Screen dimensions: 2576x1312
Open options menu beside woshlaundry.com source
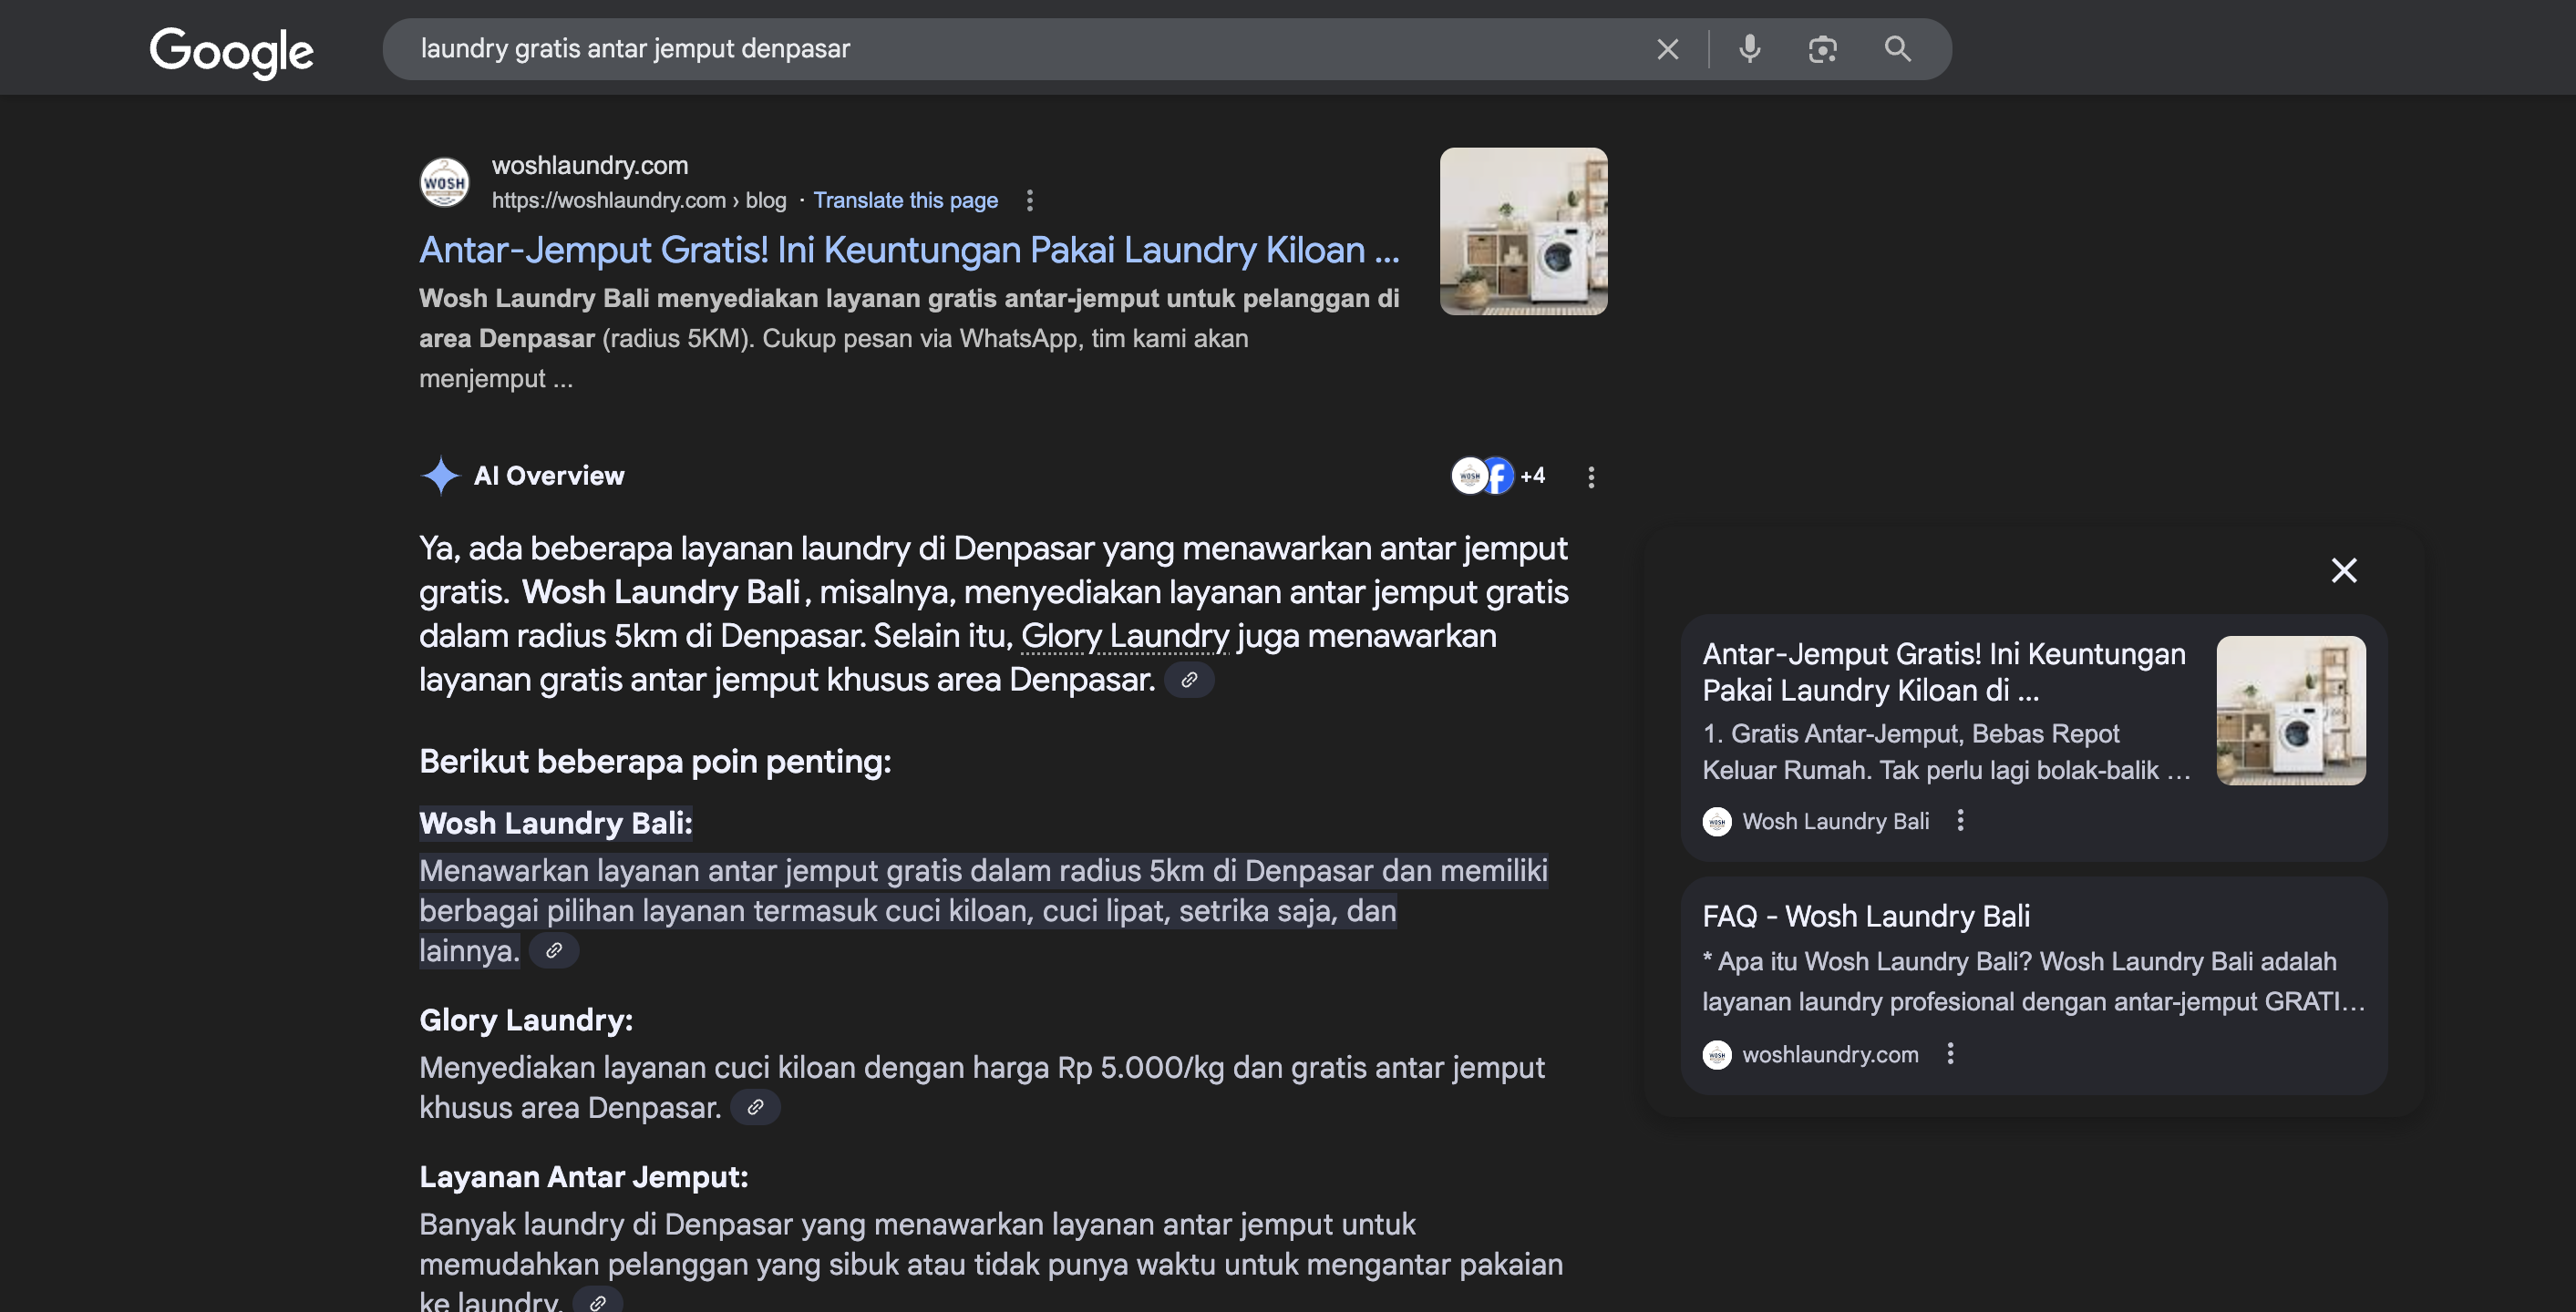1950,1053
